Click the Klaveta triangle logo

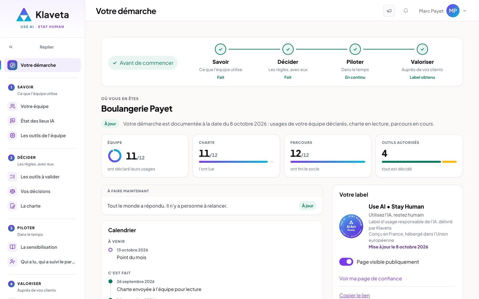[x=24, y=15]
